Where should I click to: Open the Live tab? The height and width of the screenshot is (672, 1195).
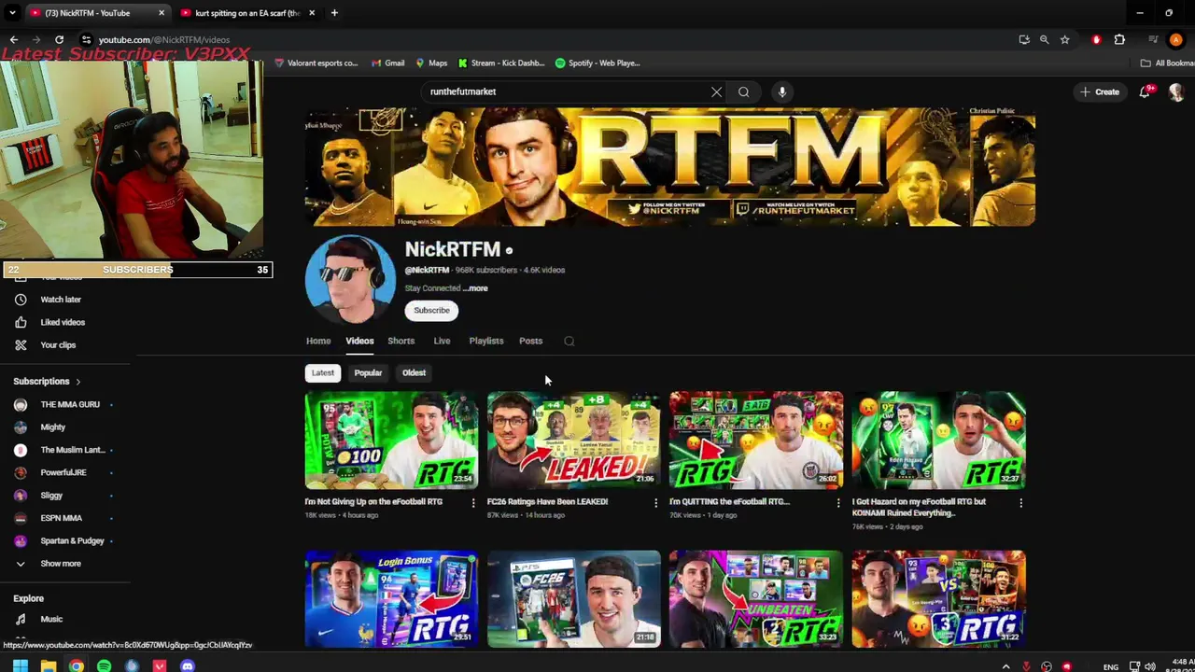pos(442,341)
